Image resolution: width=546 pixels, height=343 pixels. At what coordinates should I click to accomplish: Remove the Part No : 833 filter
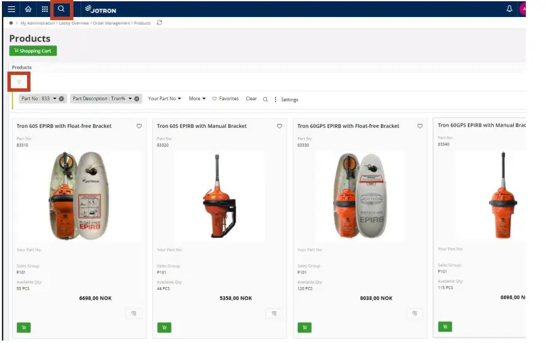coord(61,99)
